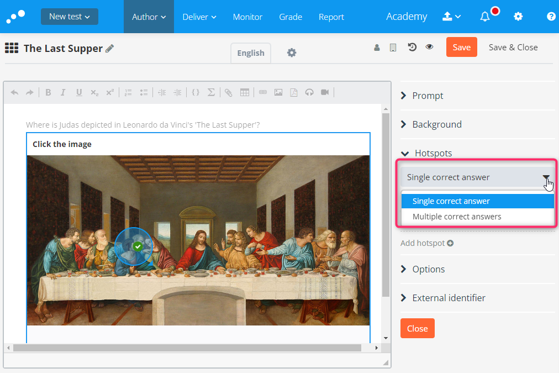Decrease paragraph indent
The width and height of the screenshot is (559, 373).
pyautogui.click(x=162, y=93)
